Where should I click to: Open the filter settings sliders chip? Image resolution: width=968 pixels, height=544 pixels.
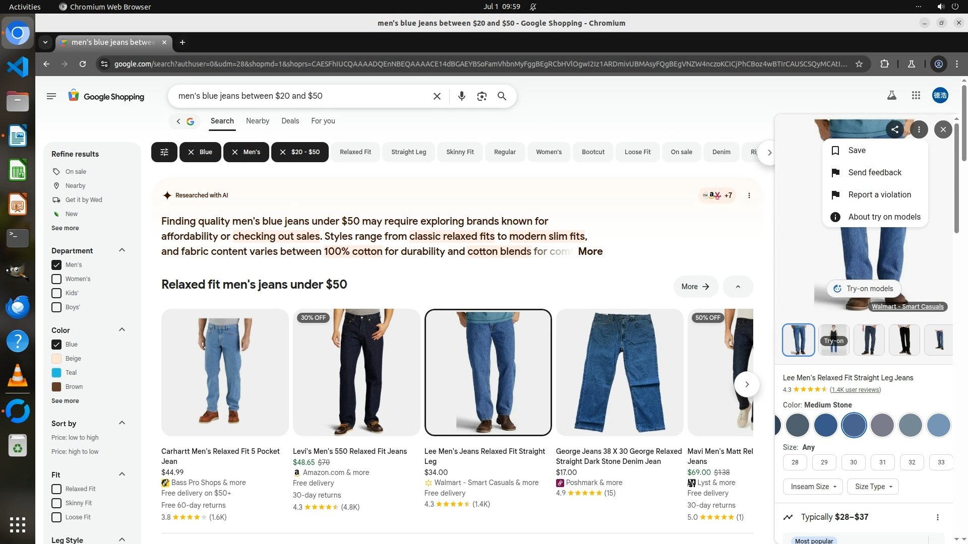tap(164, 152)
